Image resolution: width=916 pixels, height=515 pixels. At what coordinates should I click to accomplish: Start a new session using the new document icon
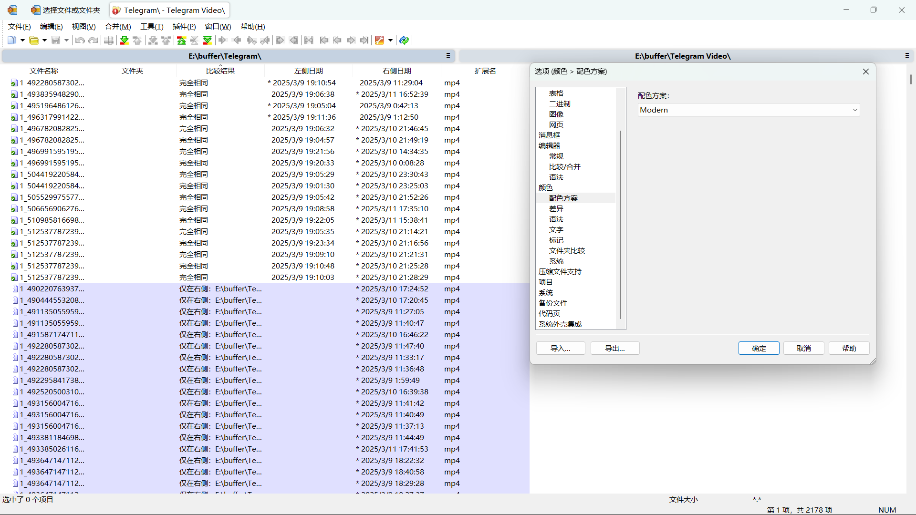pyautogui.click(x=11, y=40)
